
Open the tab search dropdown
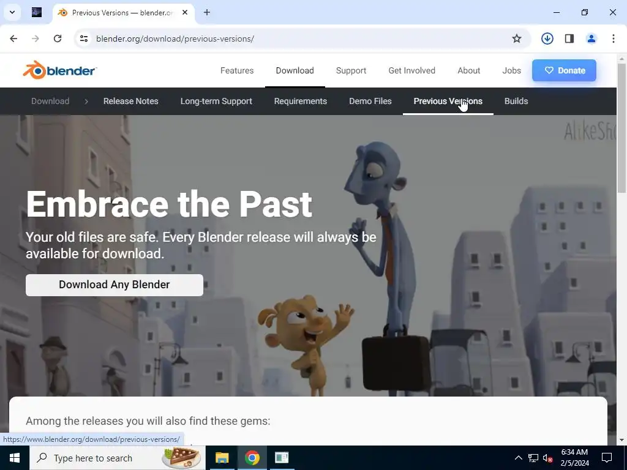12,12
